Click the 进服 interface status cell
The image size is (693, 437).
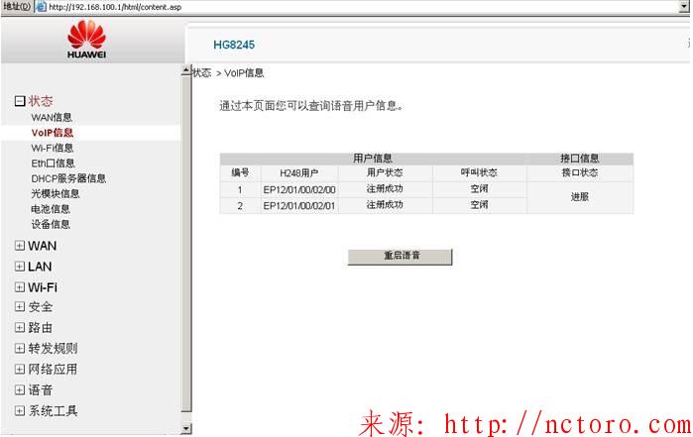[x=579, y=196]
